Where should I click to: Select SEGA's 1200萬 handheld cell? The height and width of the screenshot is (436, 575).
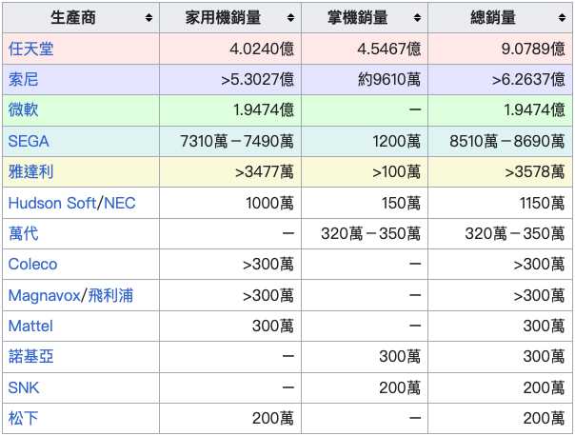365,141
